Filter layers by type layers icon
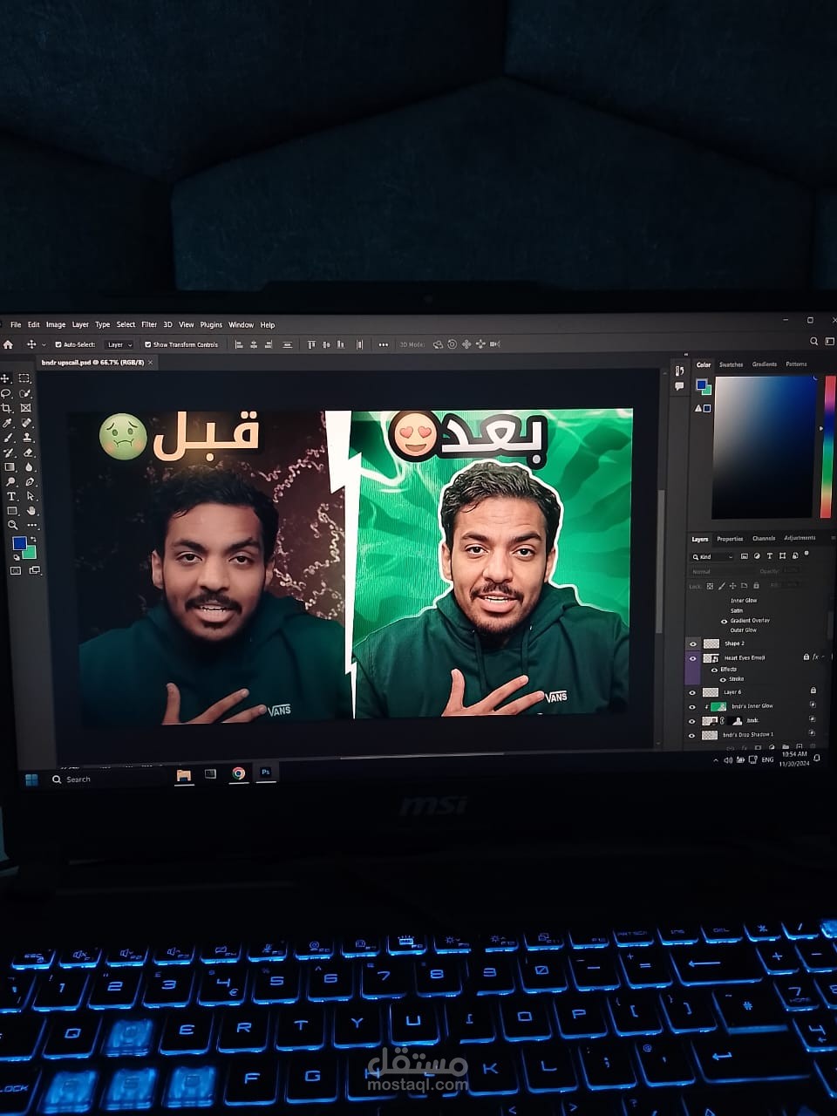The height and width of the screenshot is (1116, 837). [770, 555]
